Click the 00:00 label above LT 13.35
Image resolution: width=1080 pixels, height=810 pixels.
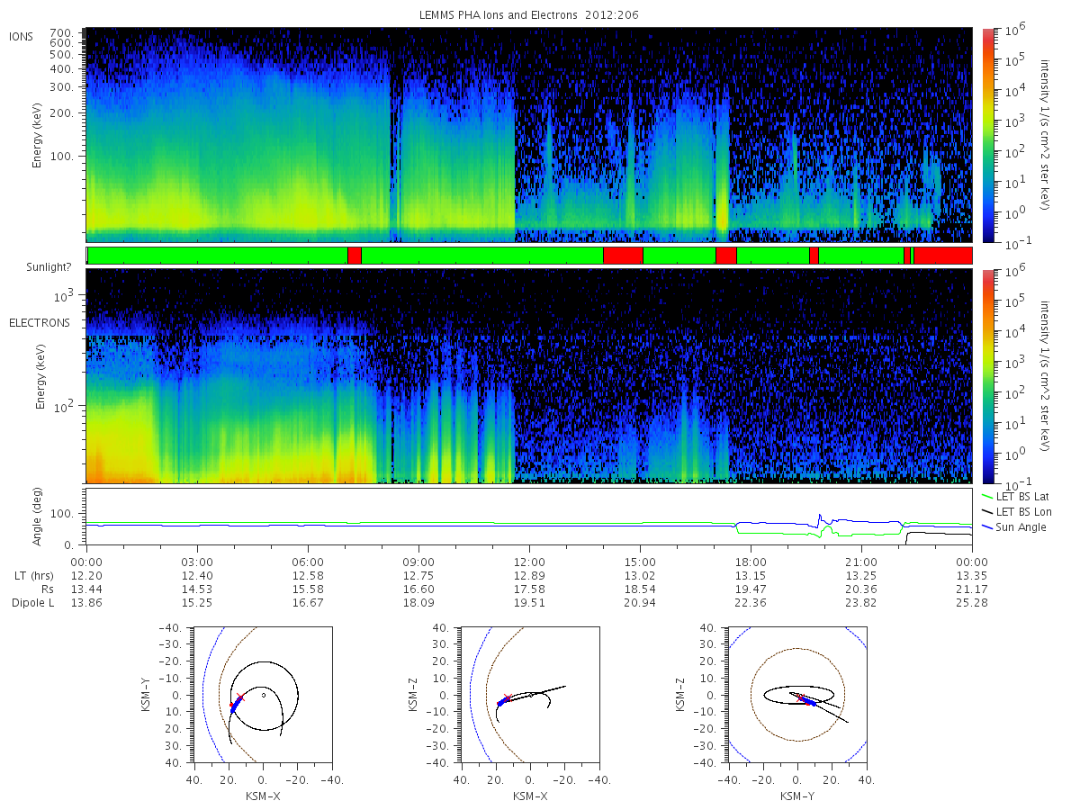click(x=972, y=562)
